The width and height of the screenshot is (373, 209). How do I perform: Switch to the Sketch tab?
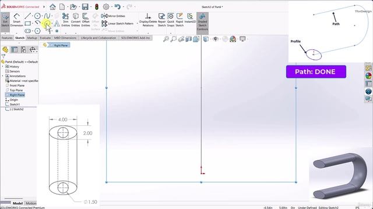pyautogui.click(x=20, y=38)
